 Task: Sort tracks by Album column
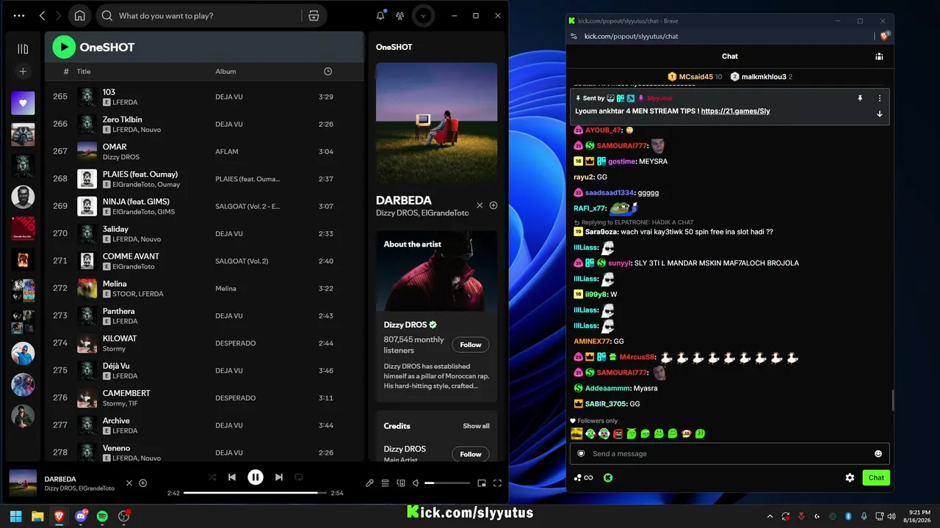point(225,71)
